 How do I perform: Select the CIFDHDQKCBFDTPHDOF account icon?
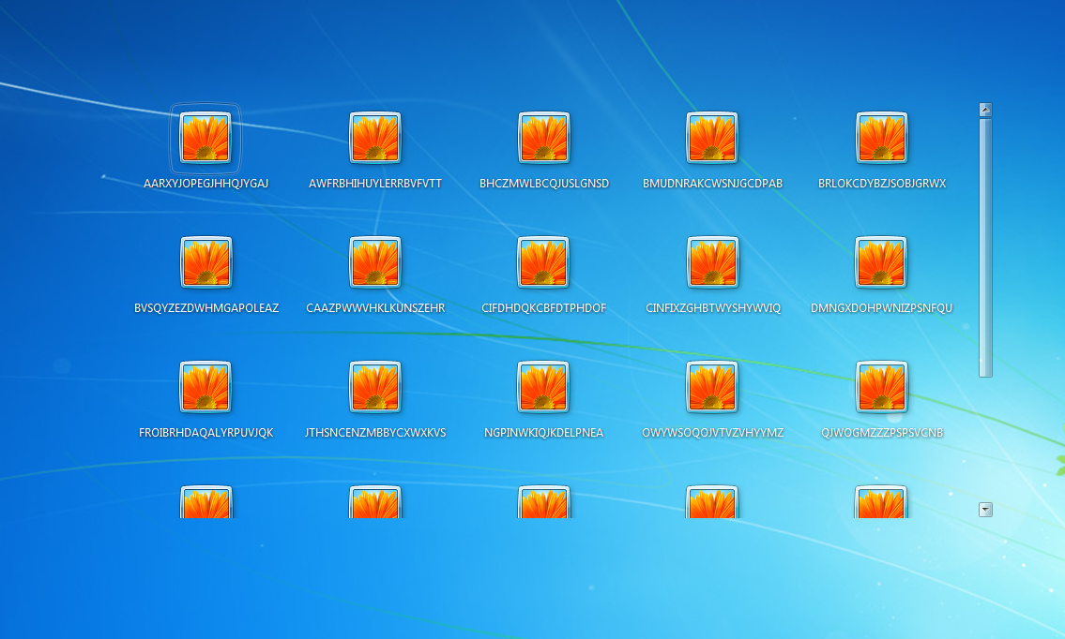pos(544,262)
